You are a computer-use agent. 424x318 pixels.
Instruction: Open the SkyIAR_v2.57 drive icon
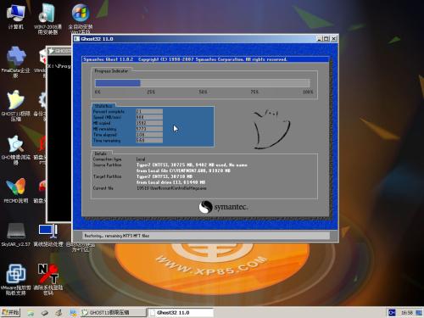(16, 234)
